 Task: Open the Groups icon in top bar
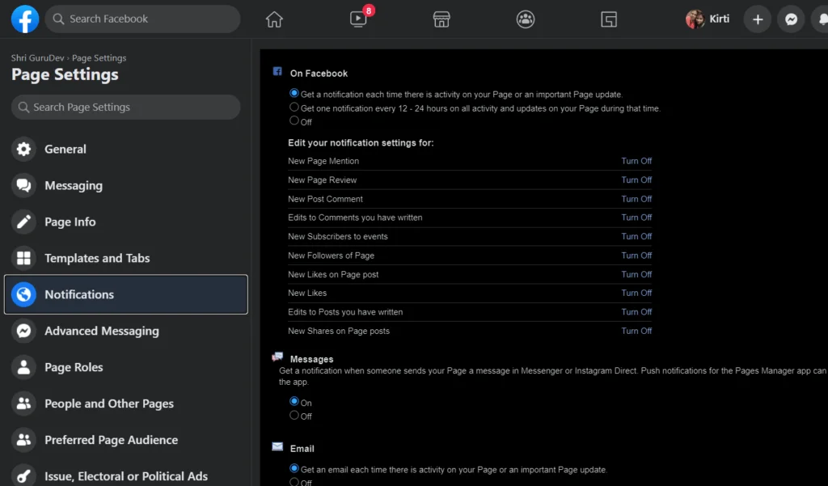click(526, 19)
